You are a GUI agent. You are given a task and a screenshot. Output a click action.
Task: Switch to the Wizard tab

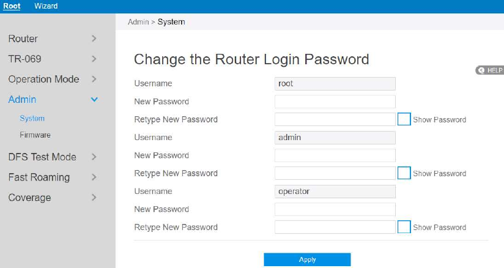pos(46,6)
